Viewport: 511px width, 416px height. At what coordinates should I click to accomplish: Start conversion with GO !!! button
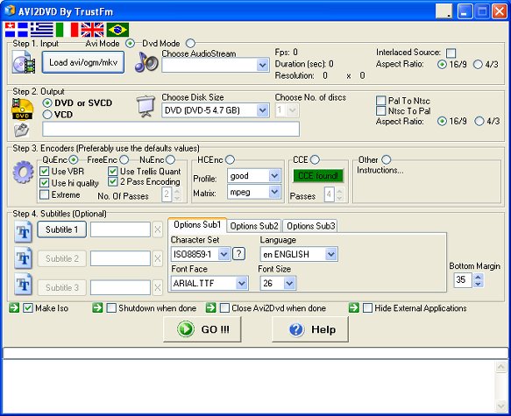(202, 329)
